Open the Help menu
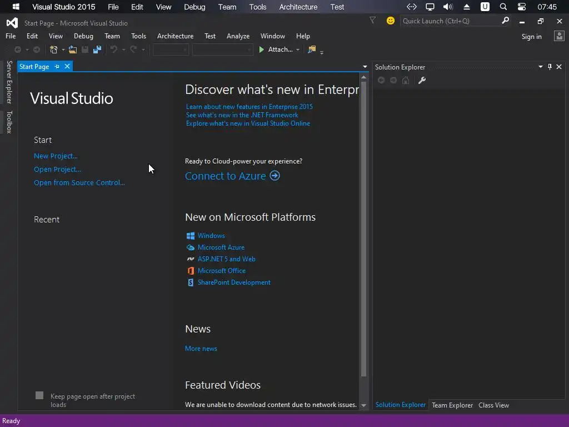The width and height of the screenshot is (569, 427). [x=303, y=36]
